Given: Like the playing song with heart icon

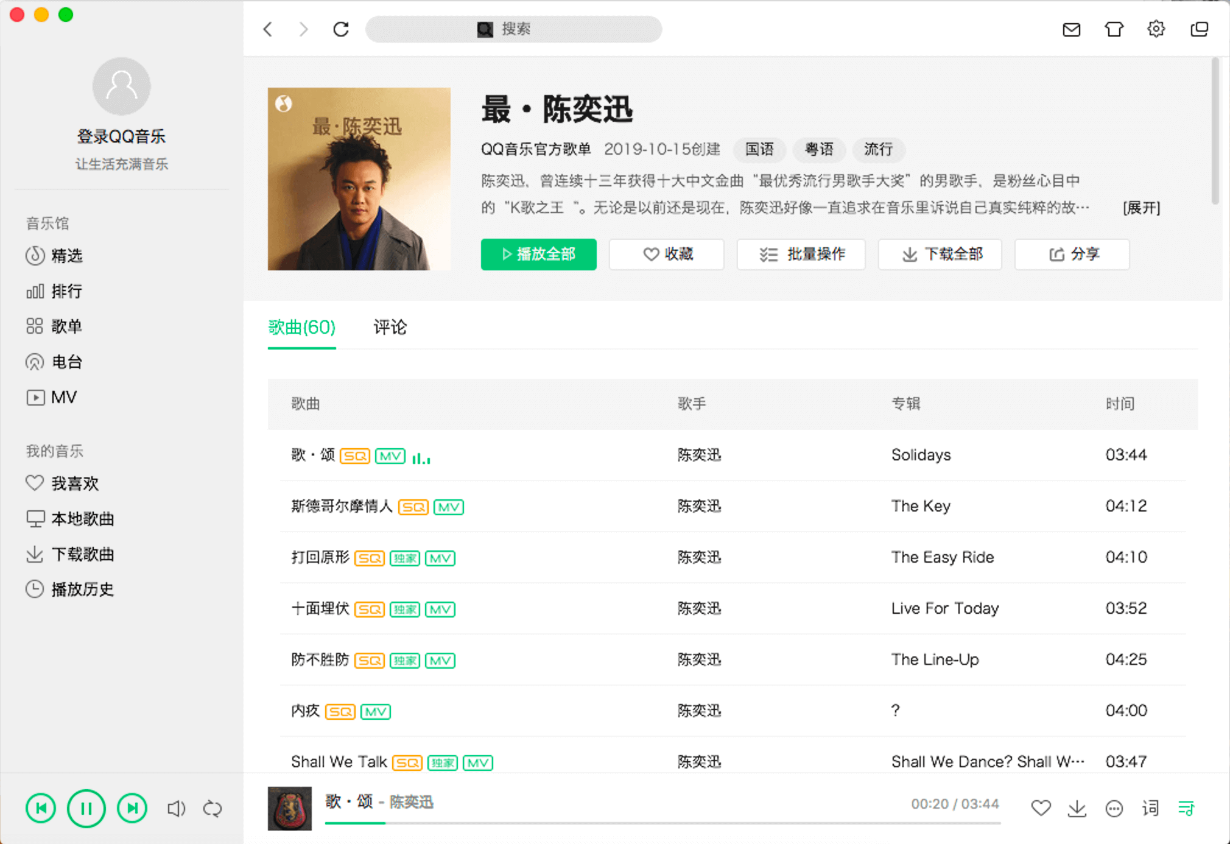Looking at the screenshot, I should pos(1041,808).
